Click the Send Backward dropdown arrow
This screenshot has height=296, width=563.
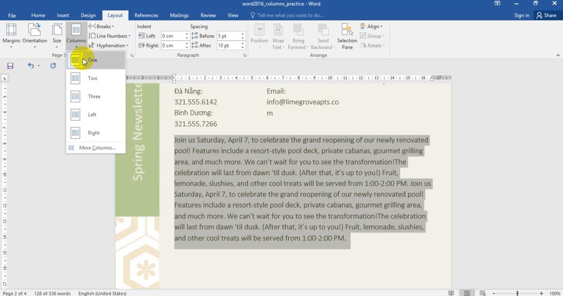click(x=333, y=47)
